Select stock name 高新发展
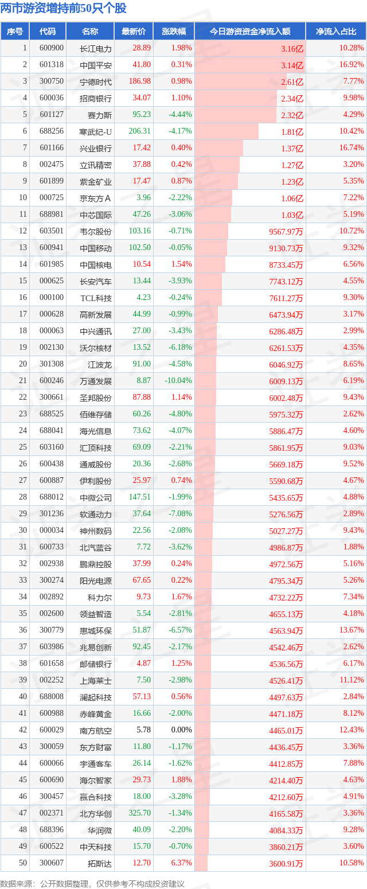The height and width of the screenshot is (889, 367). pyautogui.click(x=96, y=315)
